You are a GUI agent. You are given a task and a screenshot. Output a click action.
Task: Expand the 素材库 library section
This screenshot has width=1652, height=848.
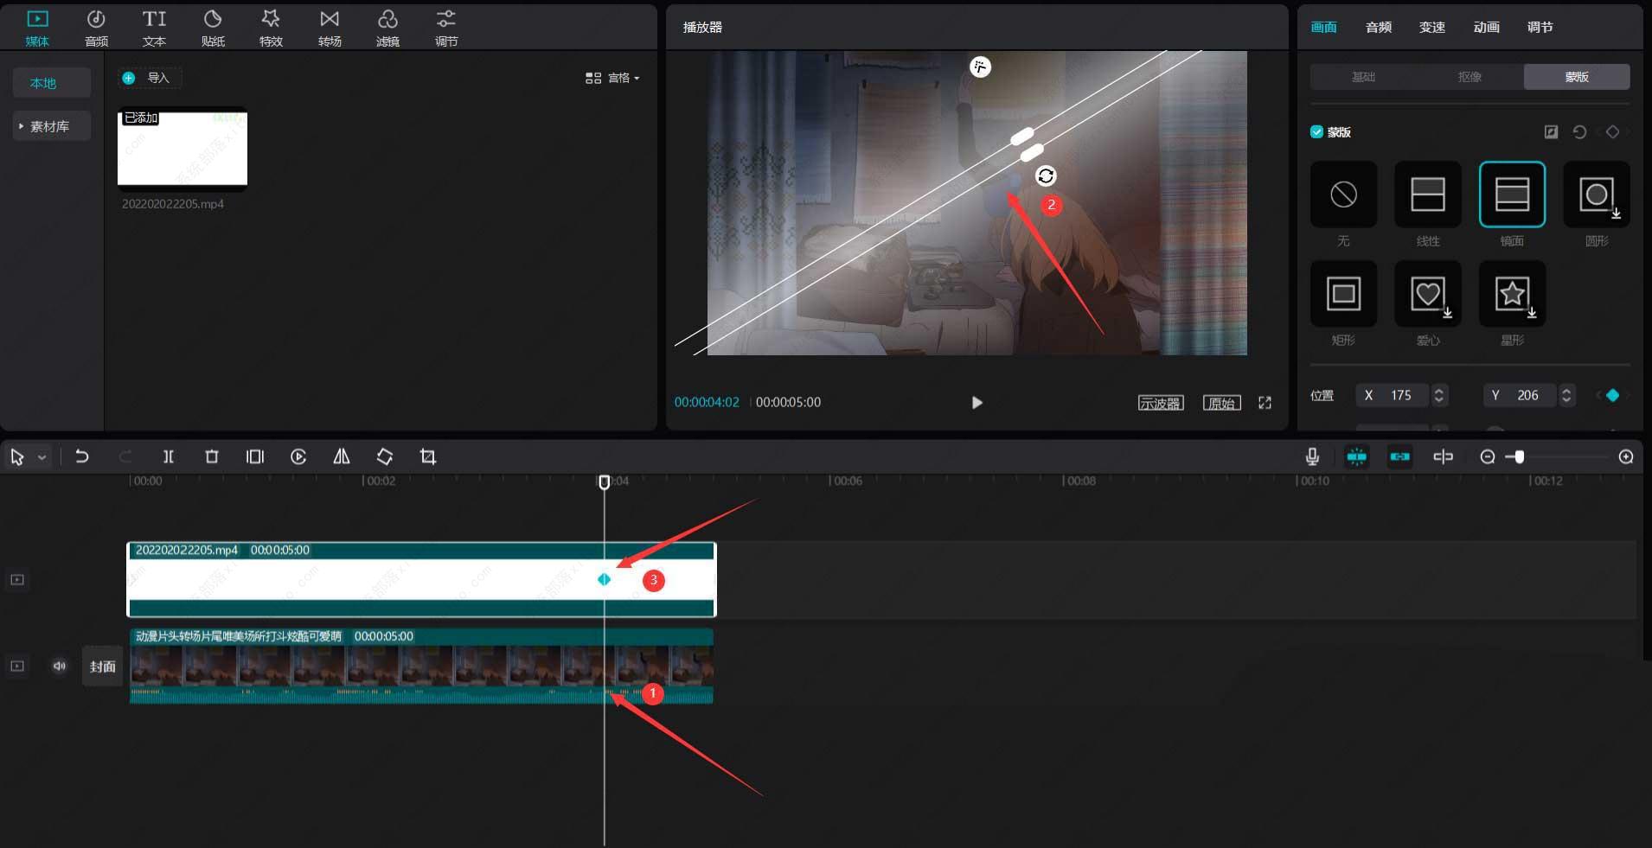point(50,126)
